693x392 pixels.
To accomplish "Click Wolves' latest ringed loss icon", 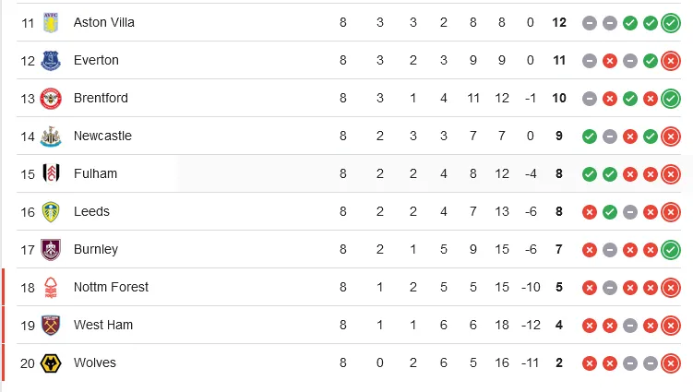I will click(671, 362).
